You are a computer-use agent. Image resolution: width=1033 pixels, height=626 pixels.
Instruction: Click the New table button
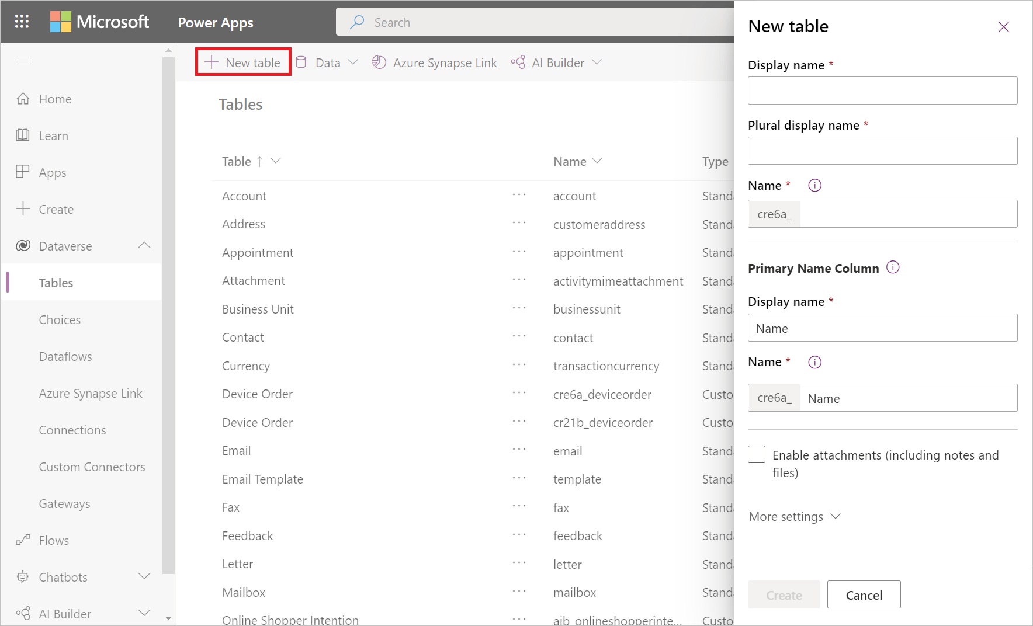click(x=242, y=62)
